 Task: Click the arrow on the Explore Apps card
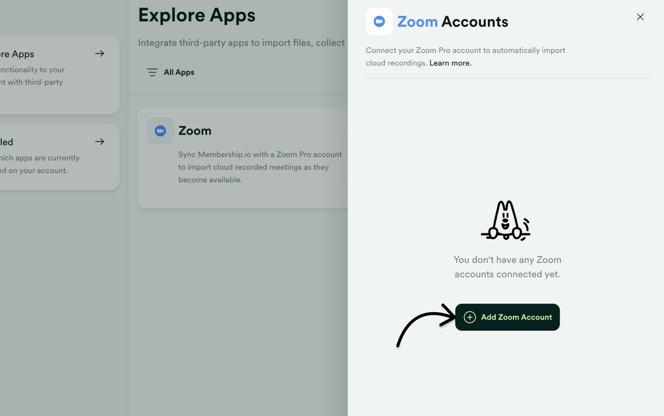(99, 53)
